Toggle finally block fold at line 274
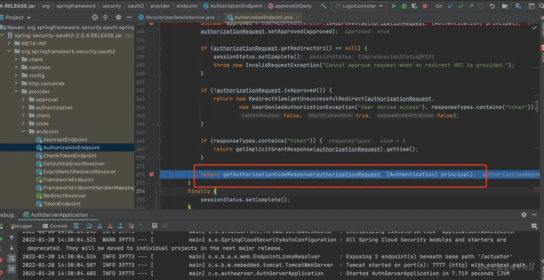This screenshot has height=280, width=544. pos(160,191)
